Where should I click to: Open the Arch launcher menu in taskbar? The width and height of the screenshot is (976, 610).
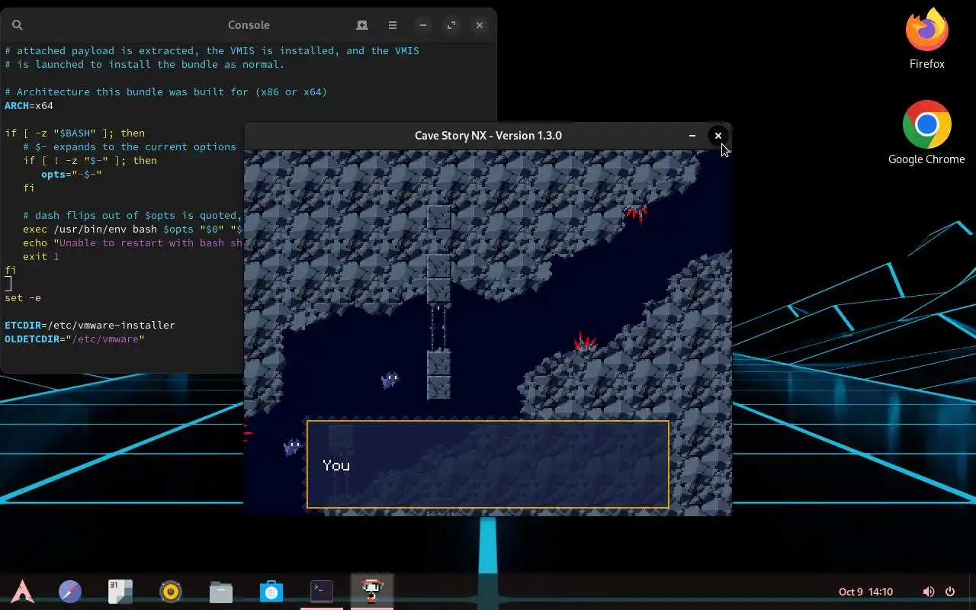[x=22, y=591]
